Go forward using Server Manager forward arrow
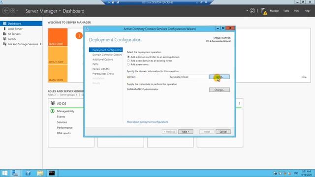This screenshot has width=315, height=177. 12,11
